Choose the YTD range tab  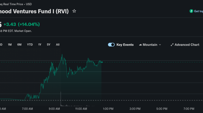click(x=30, y=45)
